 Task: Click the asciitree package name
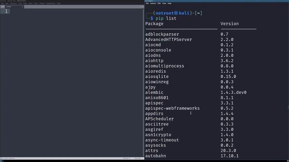(x=157, y=124)
